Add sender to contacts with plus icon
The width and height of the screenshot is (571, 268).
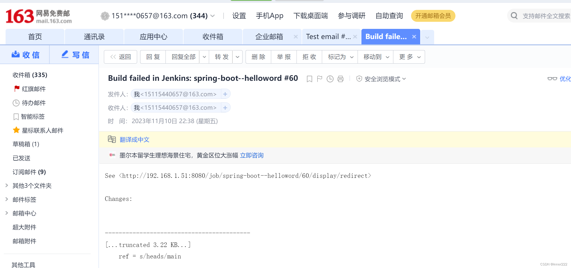pyautogui.click(x=225, y=94)
